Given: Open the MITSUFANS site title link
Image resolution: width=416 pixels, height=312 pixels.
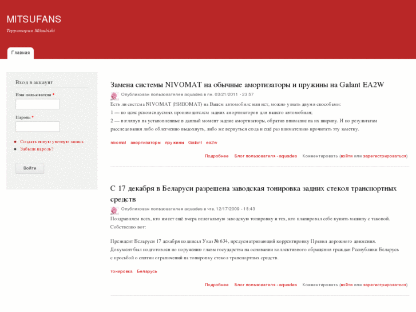Looking at the screenshot, I should tap(34, 19).
